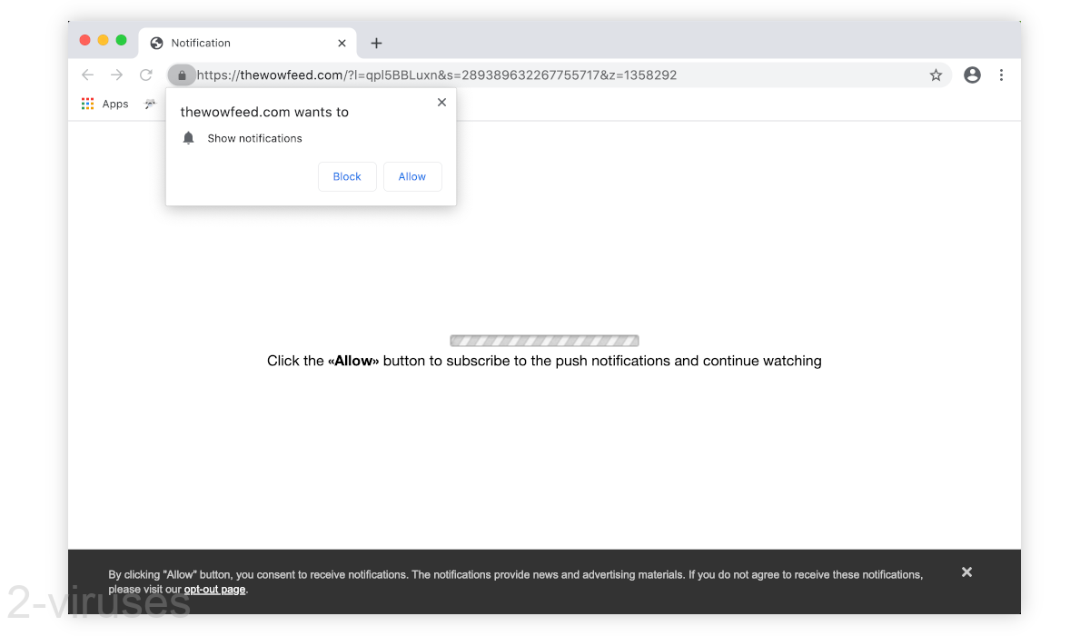
Task: Open the opt-out page link
Action: (214, 589)
